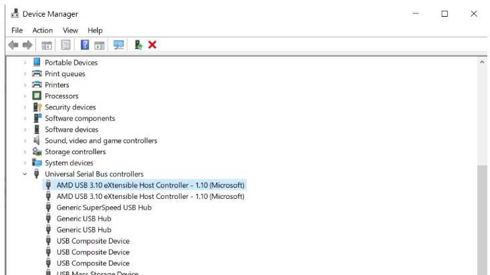
Task: Select the Software components icon
Action: (37, 118)
